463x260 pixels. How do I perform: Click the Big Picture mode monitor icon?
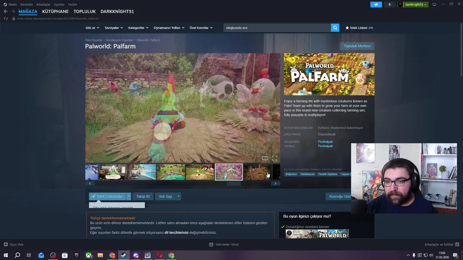[434, 4]
